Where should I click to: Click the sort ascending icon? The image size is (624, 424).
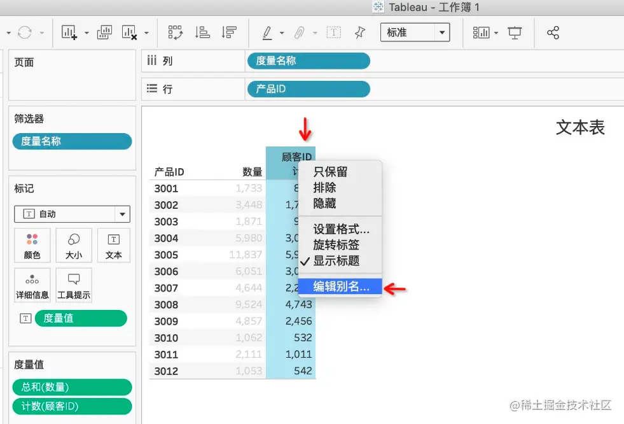click(x=202, y=32)
